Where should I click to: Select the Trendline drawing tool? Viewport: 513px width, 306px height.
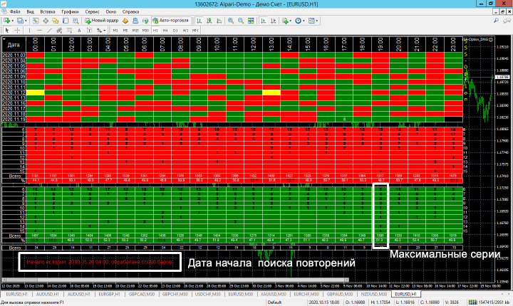click(48, 31)
